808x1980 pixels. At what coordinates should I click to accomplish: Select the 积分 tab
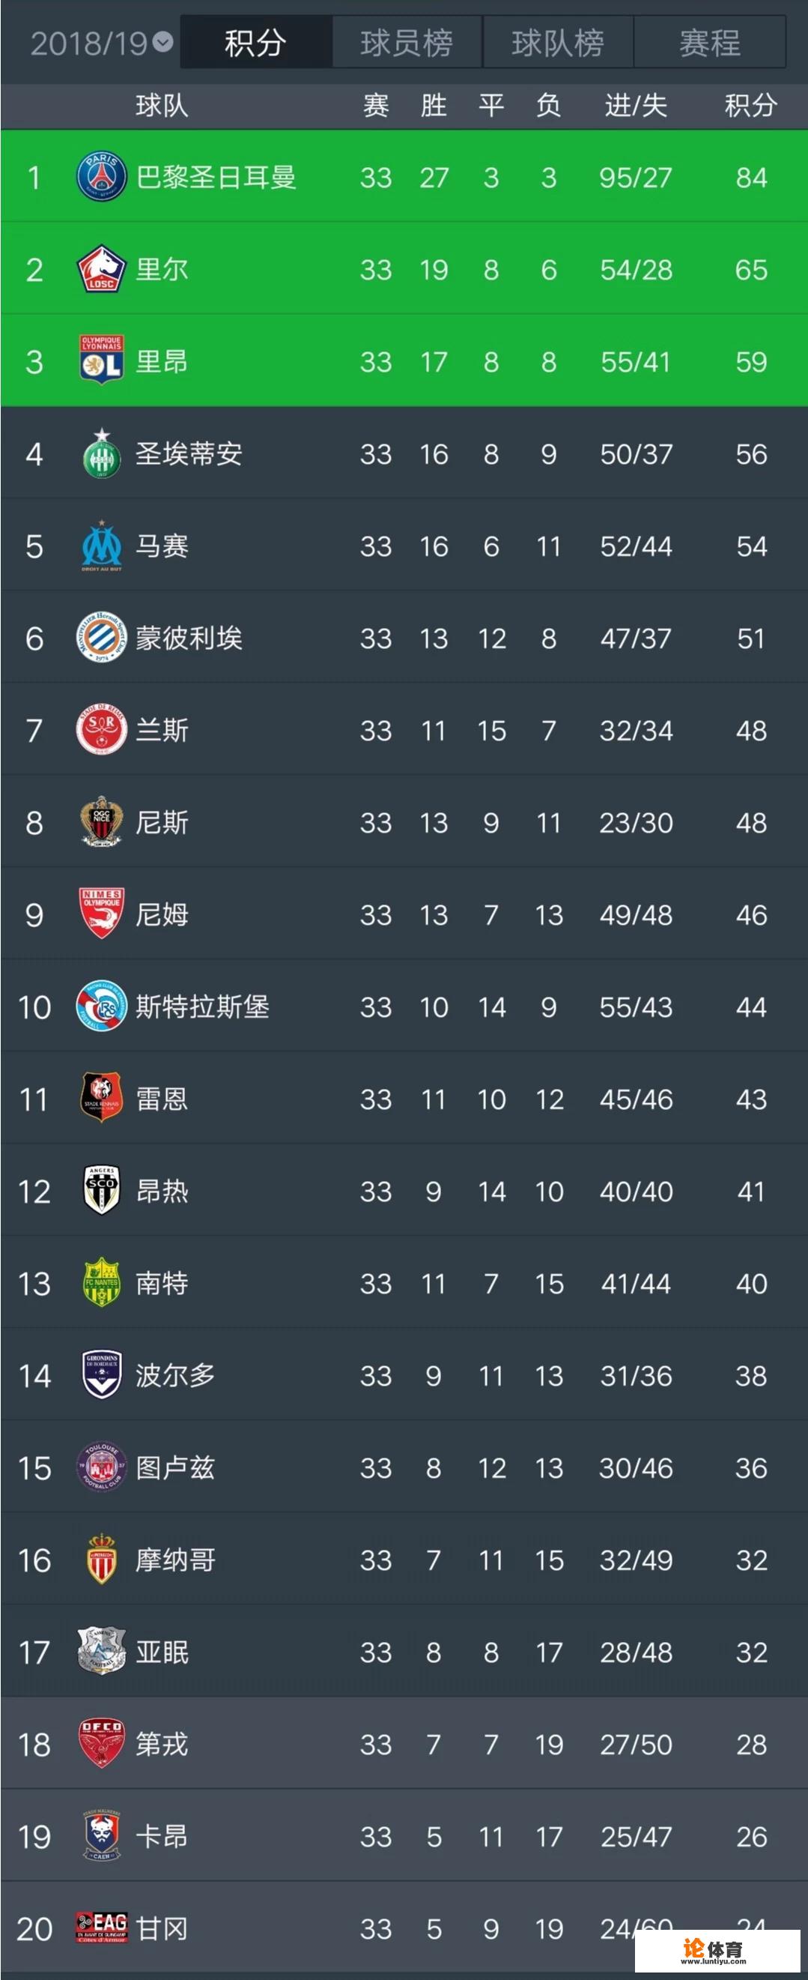click(x=255, y=43)
